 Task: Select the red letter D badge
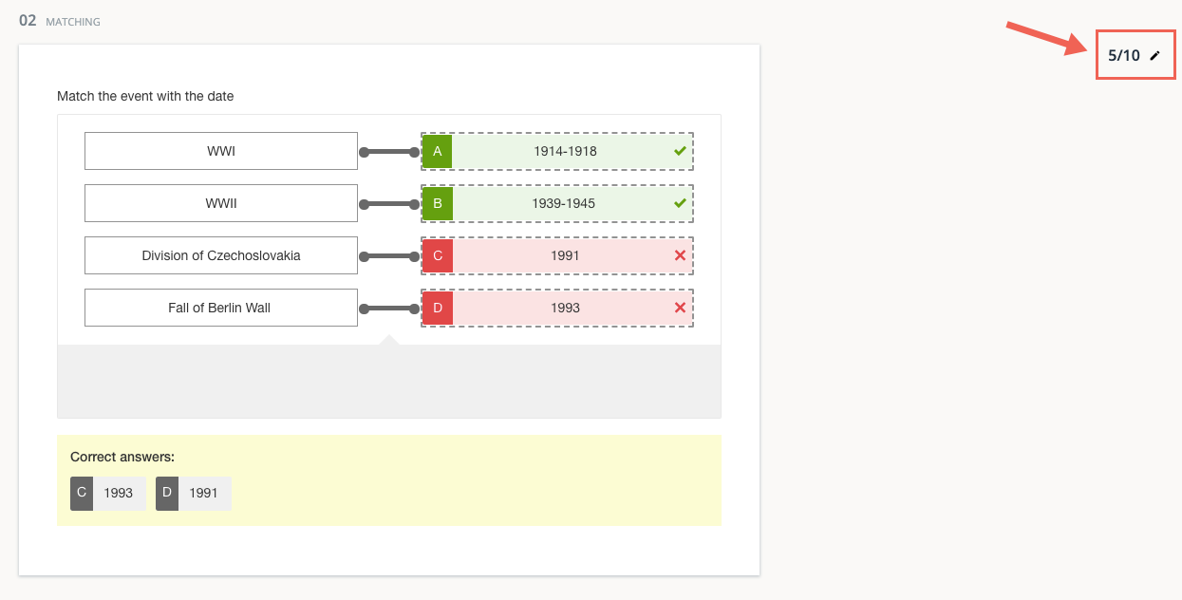437,307
